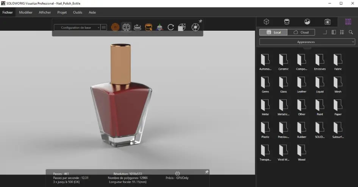358x187 pixels.
Task: Open the Aide menu
Action: click(92, 12)
